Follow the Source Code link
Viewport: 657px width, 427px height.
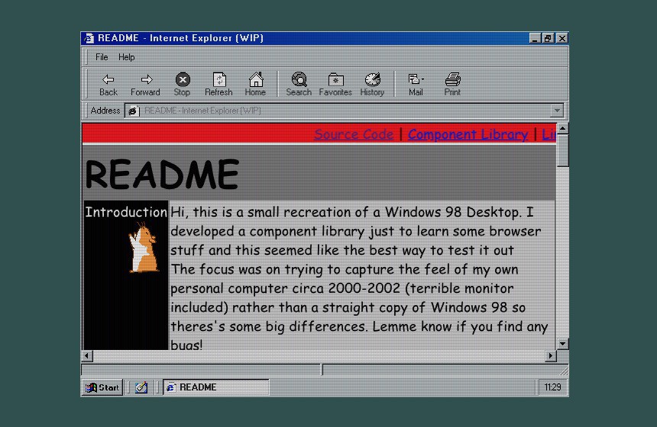click(x=354, y=134)
